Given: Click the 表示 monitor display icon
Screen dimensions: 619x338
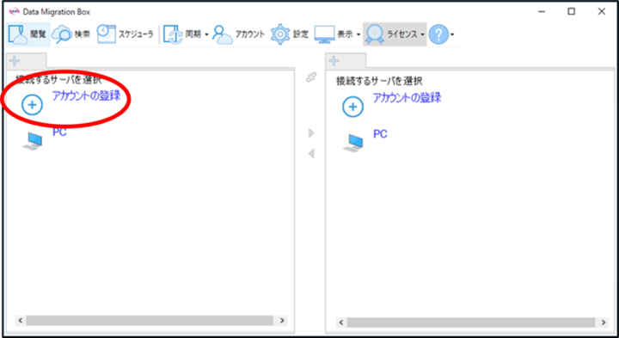Looking at the screenshot, I should (324, 34).
